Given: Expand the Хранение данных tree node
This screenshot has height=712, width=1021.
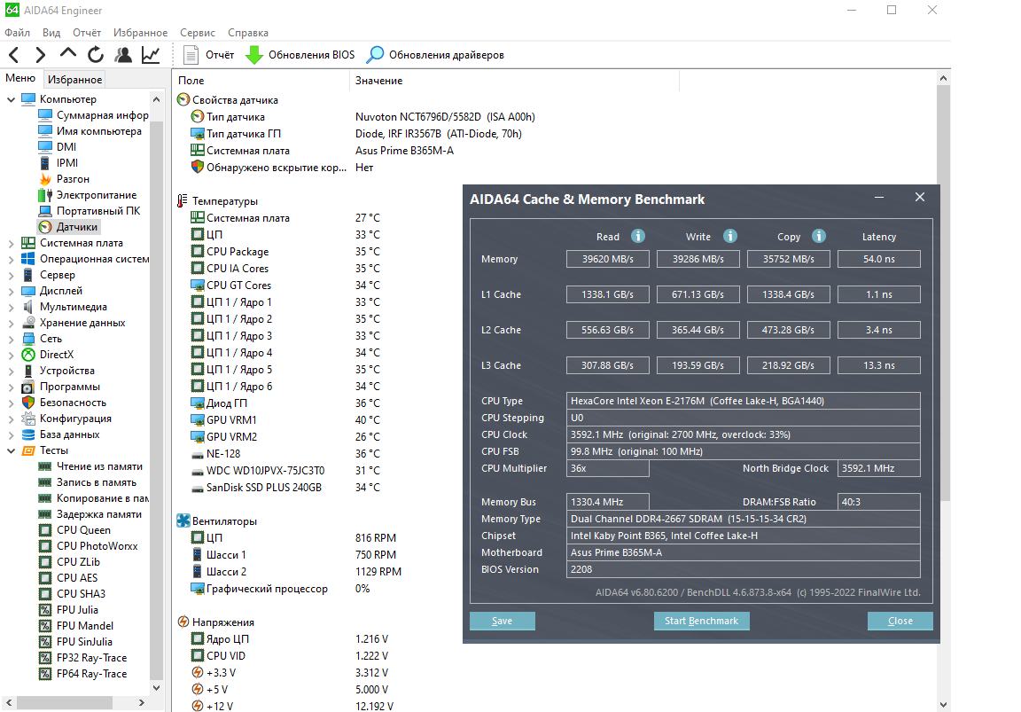Looking at the screenshot, I should pos(11,323).
